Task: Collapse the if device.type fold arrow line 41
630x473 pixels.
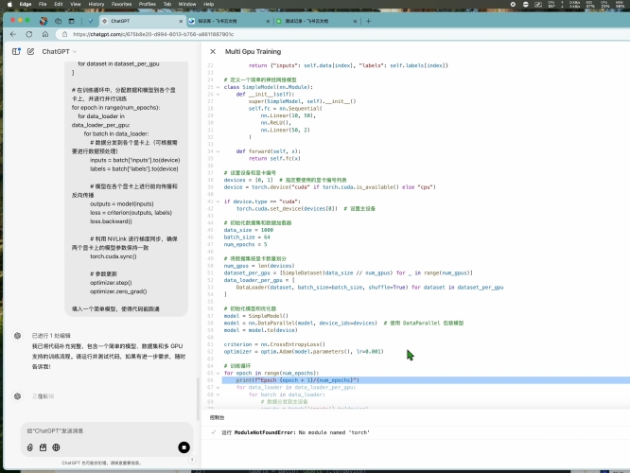Action: point(218,201)
